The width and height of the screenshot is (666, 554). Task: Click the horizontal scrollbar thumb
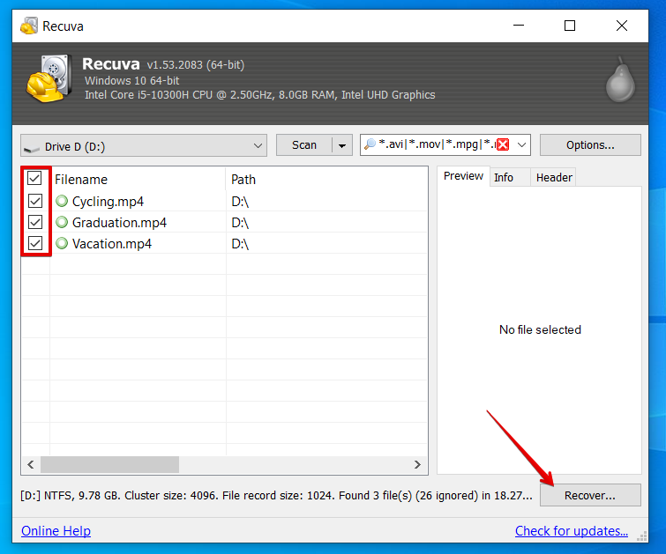[x=109, y=464]
